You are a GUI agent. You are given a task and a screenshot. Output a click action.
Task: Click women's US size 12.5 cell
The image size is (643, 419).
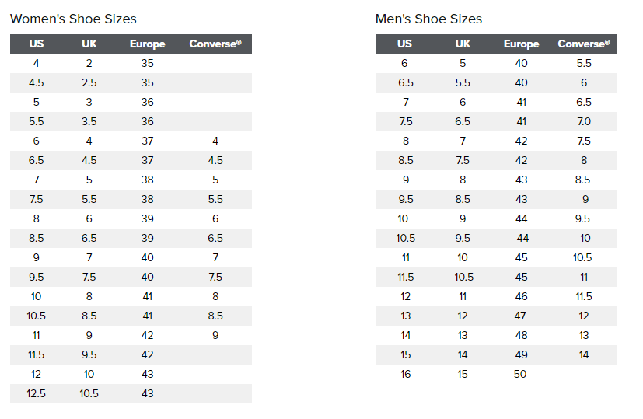coord(36,393)
